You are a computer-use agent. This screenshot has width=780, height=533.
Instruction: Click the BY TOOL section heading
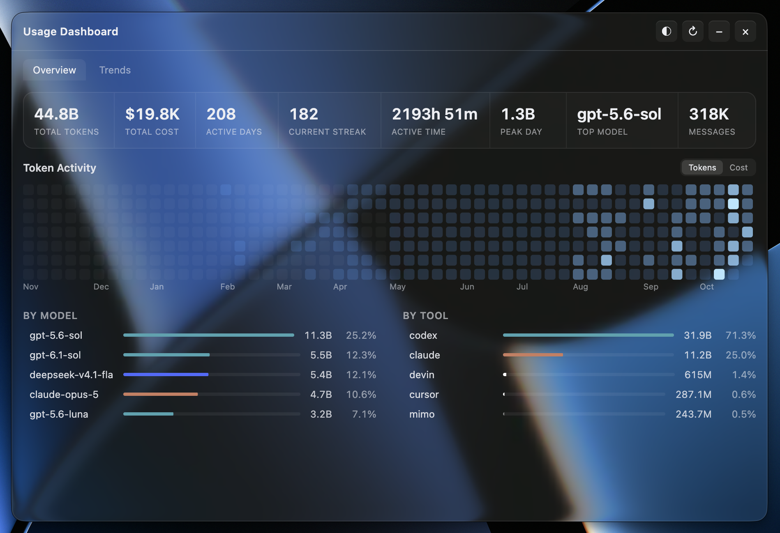coord(425,316)
